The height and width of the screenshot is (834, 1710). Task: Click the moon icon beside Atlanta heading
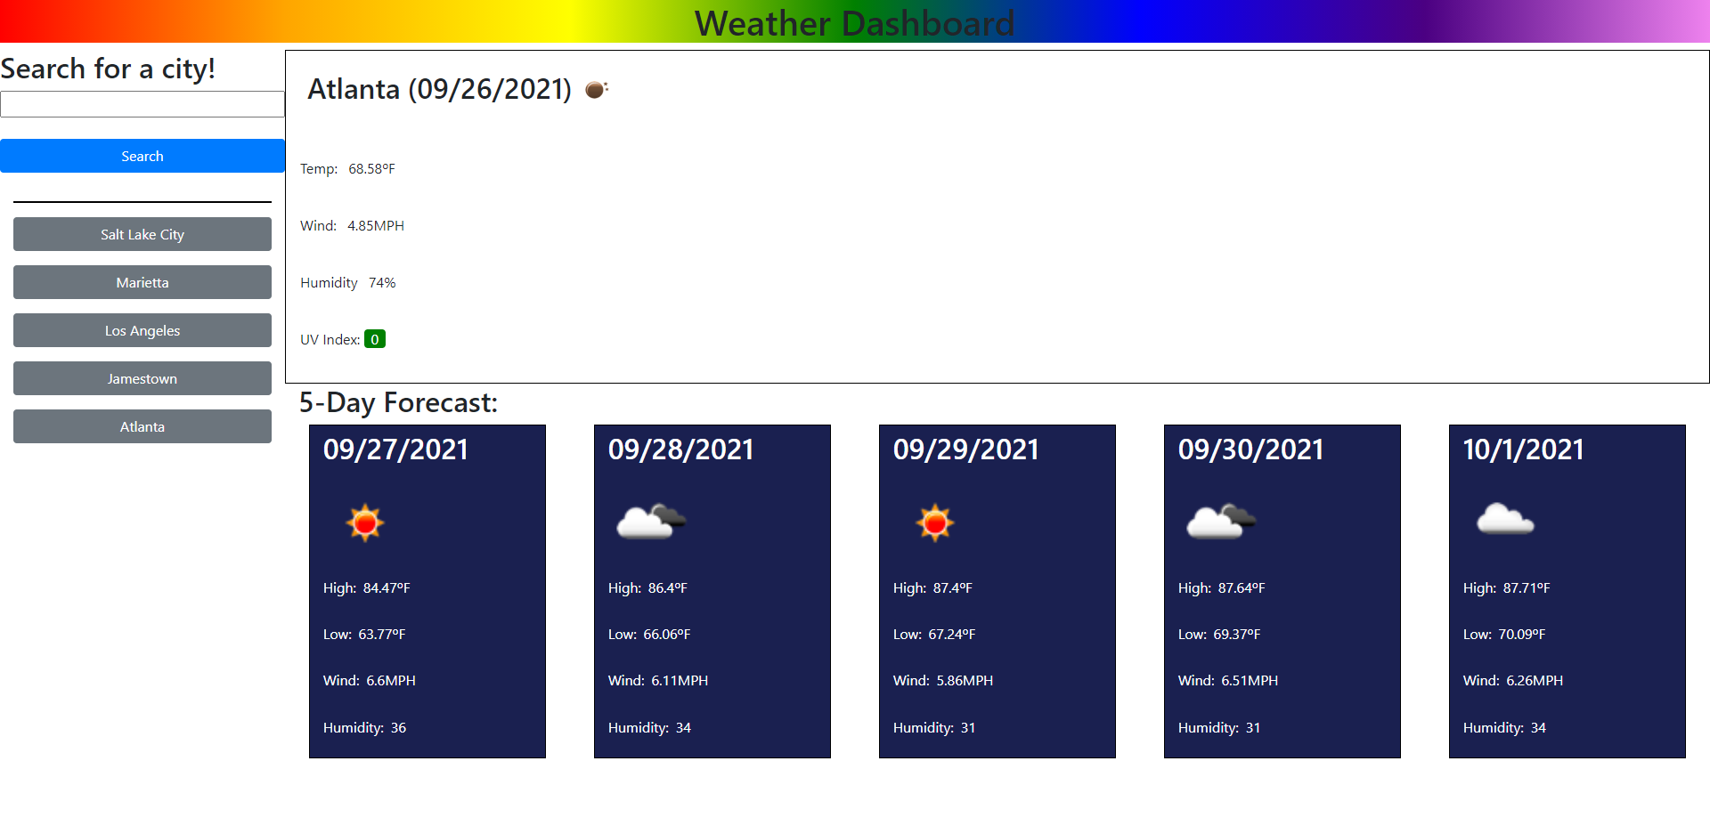click(x=595, y=89)
